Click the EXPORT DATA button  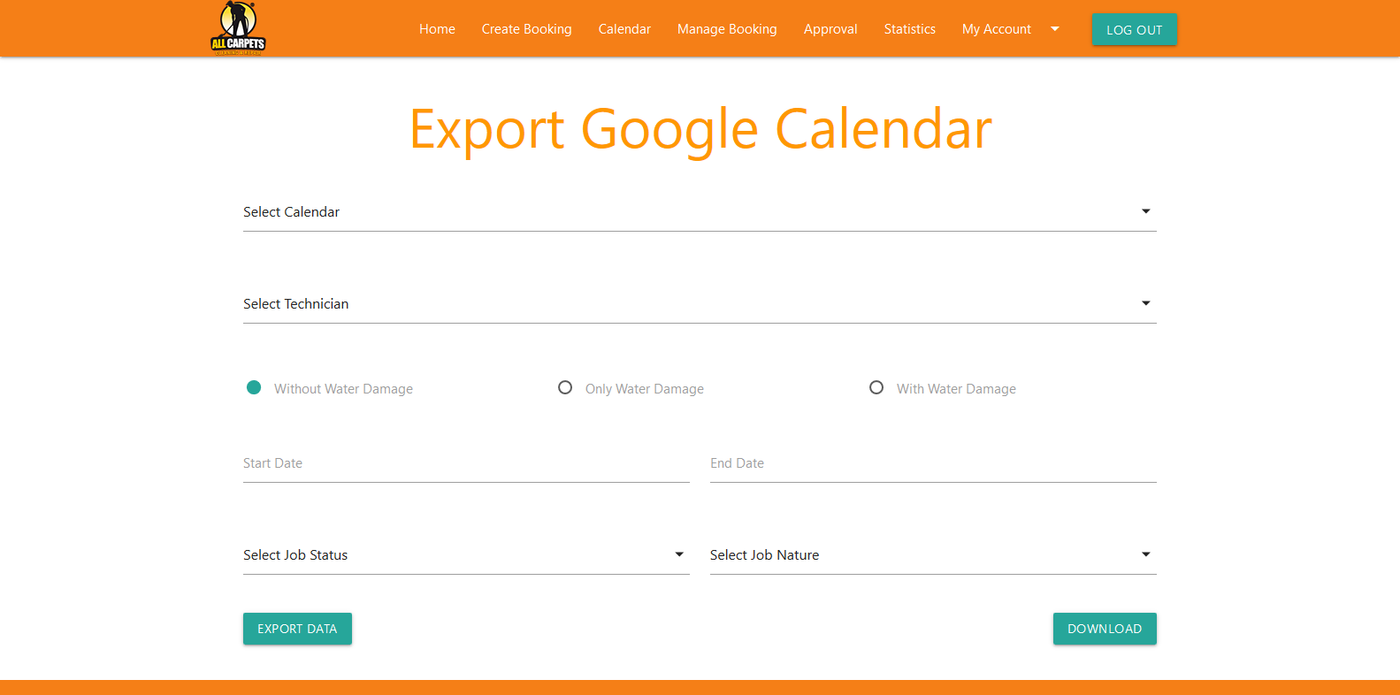[x=297, y=629]
